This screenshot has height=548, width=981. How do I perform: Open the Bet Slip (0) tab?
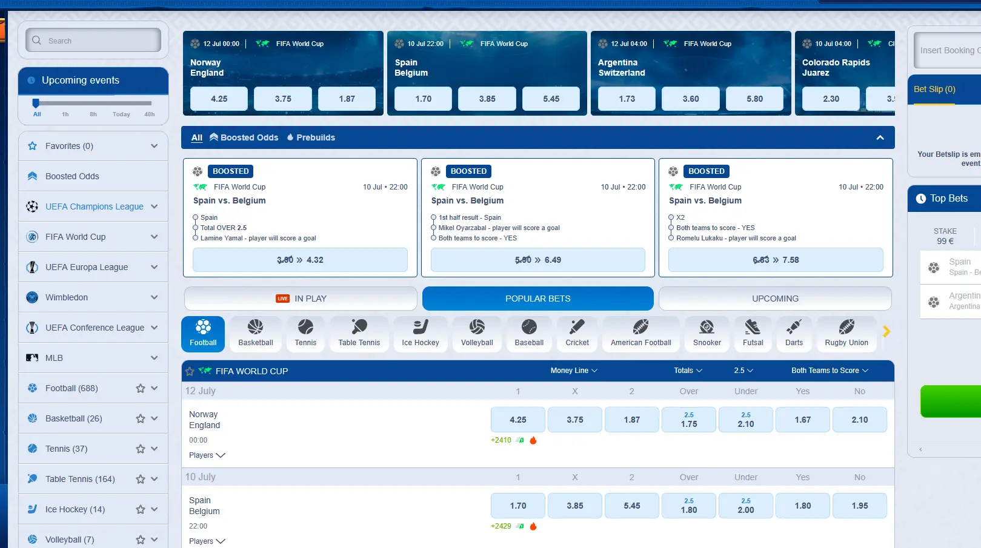(x=934, y=89)
